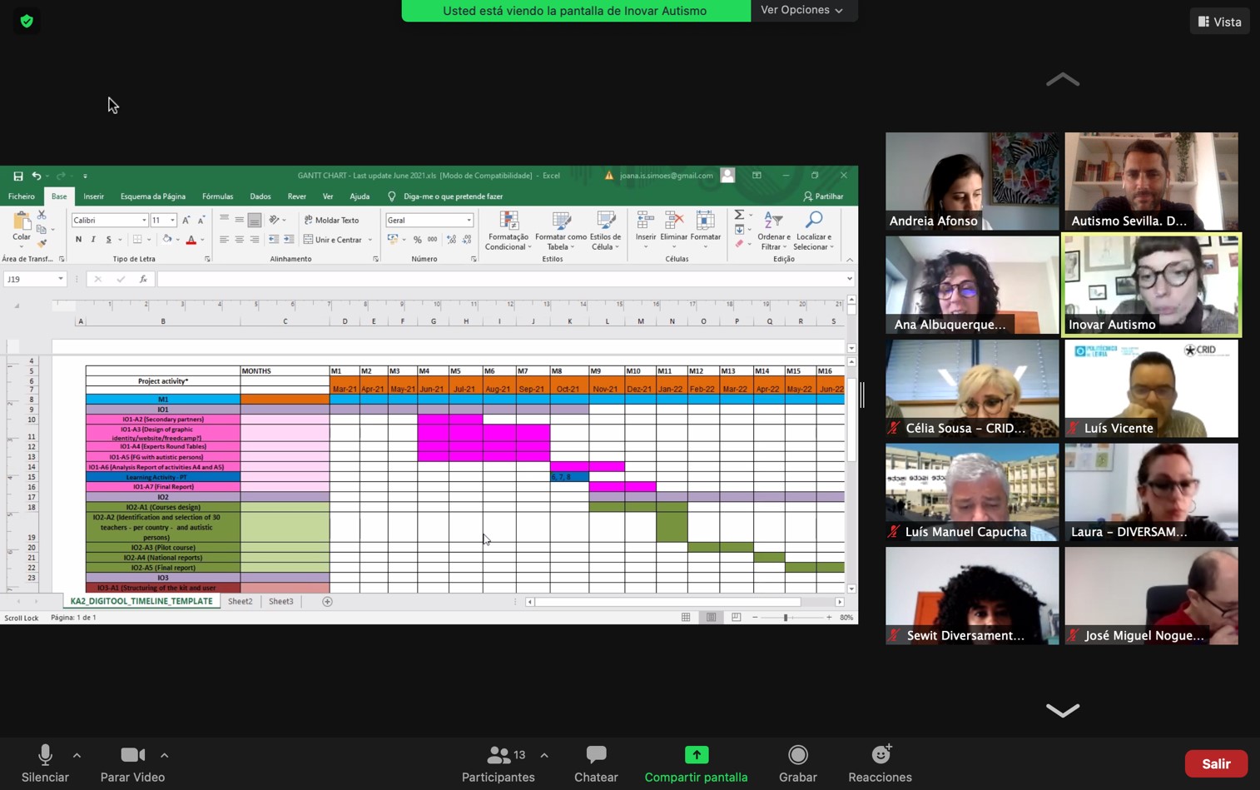The image size is (1260, 790).
Task: Open audio options arrow beside Silenciar
Action: pos(77,756)
